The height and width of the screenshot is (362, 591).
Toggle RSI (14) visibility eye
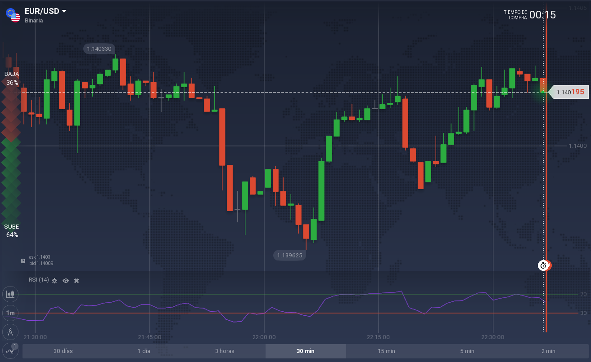coord(66,280)
